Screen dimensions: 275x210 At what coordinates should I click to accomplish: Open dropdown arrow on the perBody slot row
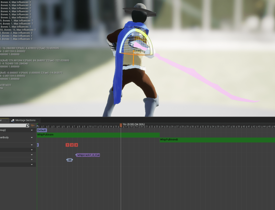pos(32,138)
